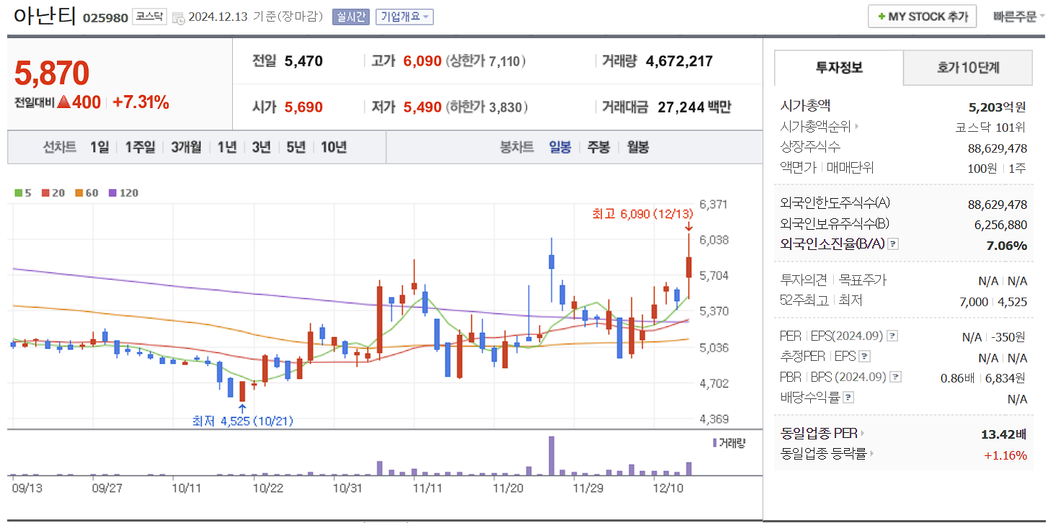Open the EPS(2024.09) tooltip question mark icon

pyautogui.click(x=894, y=336)
